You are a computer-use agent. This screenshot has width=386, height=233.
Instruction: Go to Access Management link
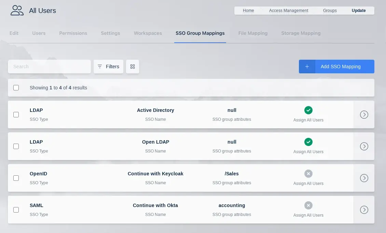point(288,11)
